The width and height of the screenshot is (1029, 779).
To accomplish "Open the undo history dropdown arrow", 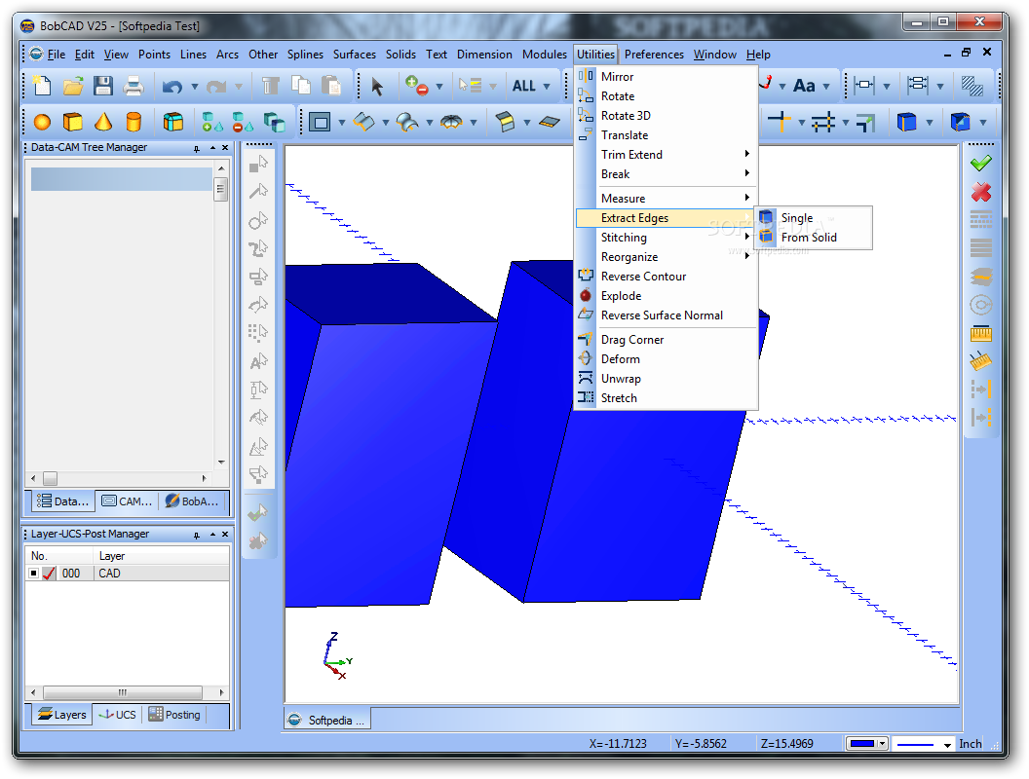I will pyautogui.click(x=194, y=87).
